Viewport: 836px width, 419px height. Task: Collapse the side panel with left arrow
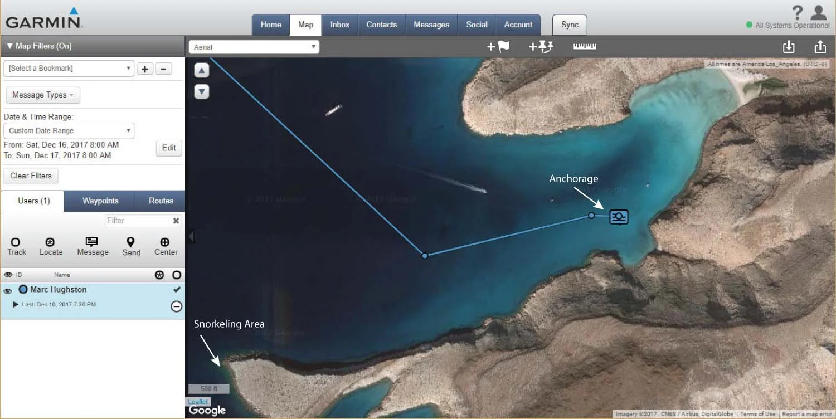pos(191,236)
